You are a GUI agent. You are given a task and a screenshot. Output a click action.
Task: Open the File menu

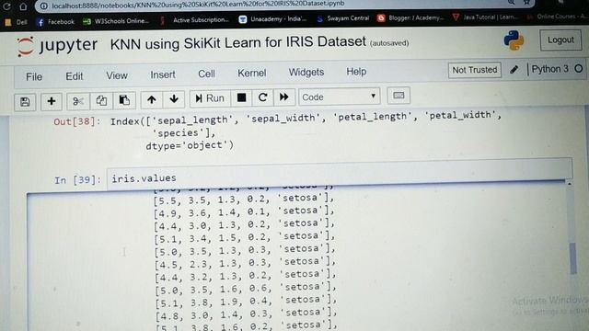click(x=34, y=77)
